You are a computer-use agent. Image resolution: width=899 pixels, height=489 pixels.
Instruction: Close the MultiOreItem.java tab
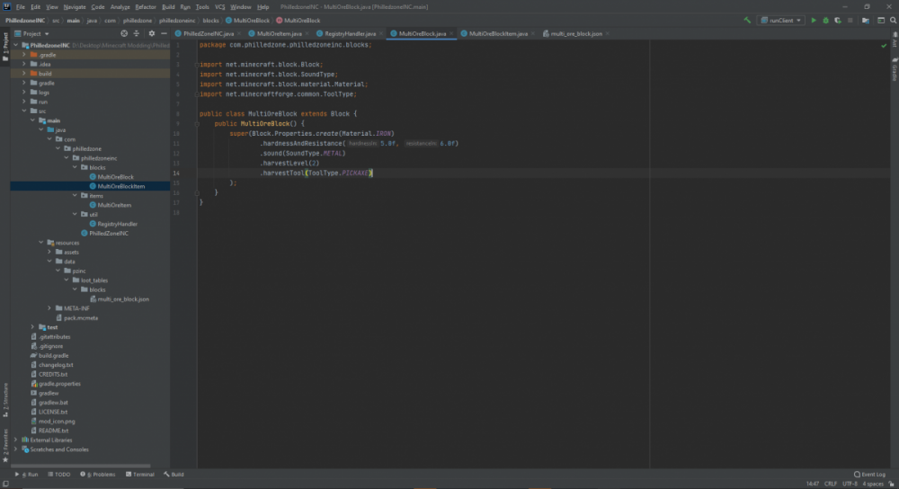pyautogui.click(x=307, y=34)
